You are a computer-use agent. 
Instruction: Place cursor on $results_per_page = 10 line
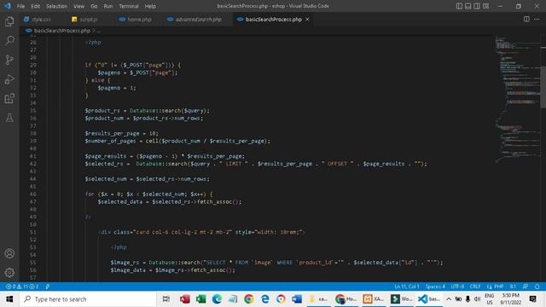point(121,133)
